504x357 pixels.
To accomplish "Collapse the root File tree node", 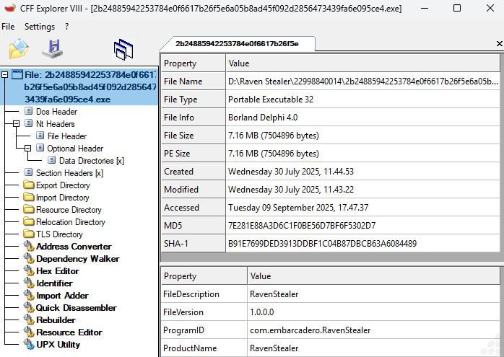I will pos(6,74).
